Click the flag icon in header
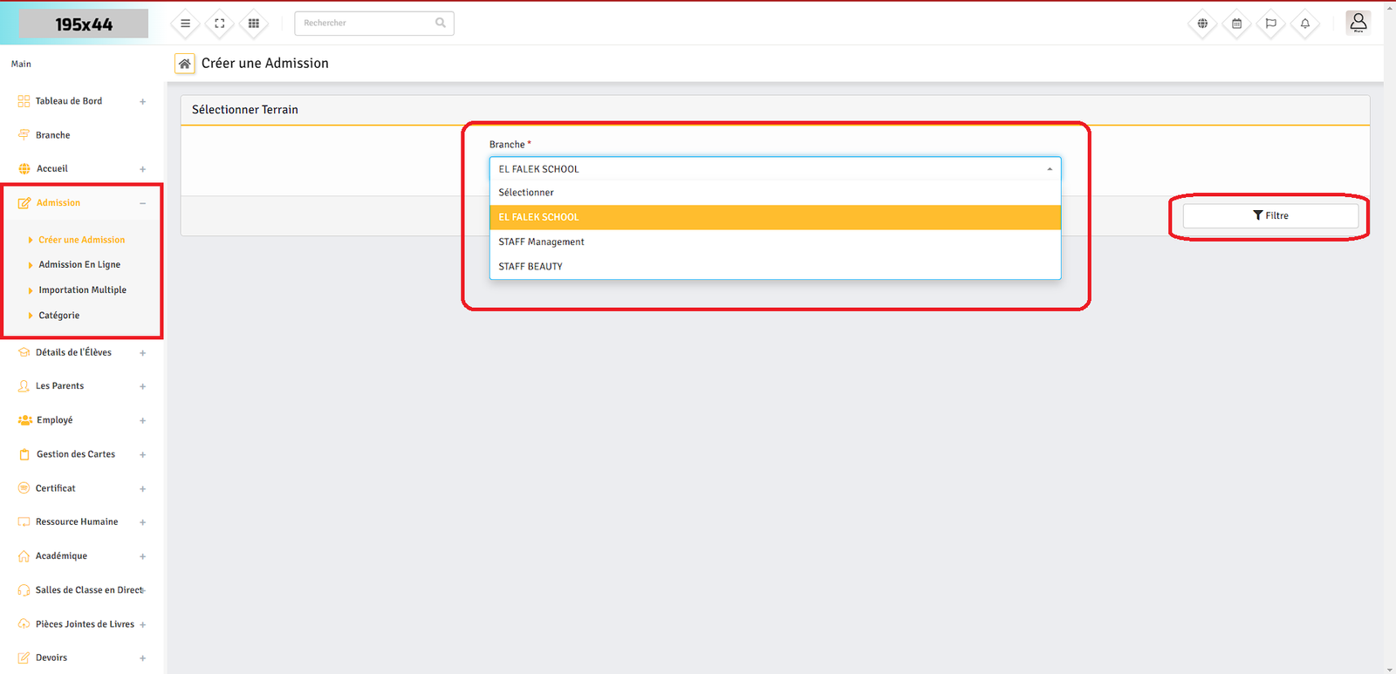The image size is (1396, 674). pos(1271,24)
